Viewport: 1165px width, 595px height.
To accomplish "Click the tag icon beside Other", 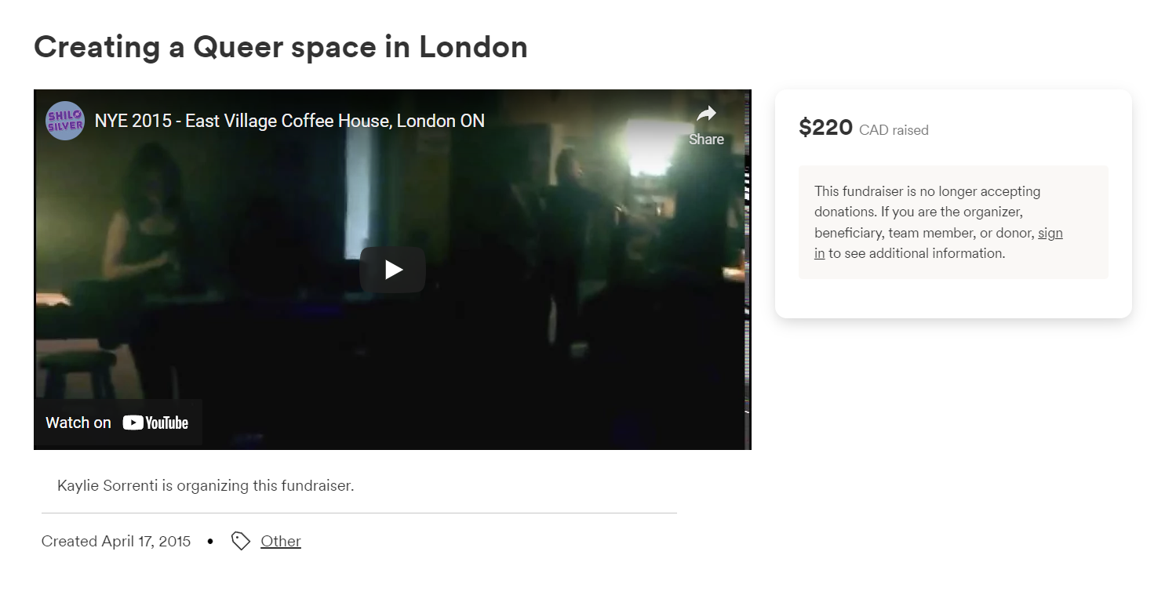I will click(x=241, y=541).
